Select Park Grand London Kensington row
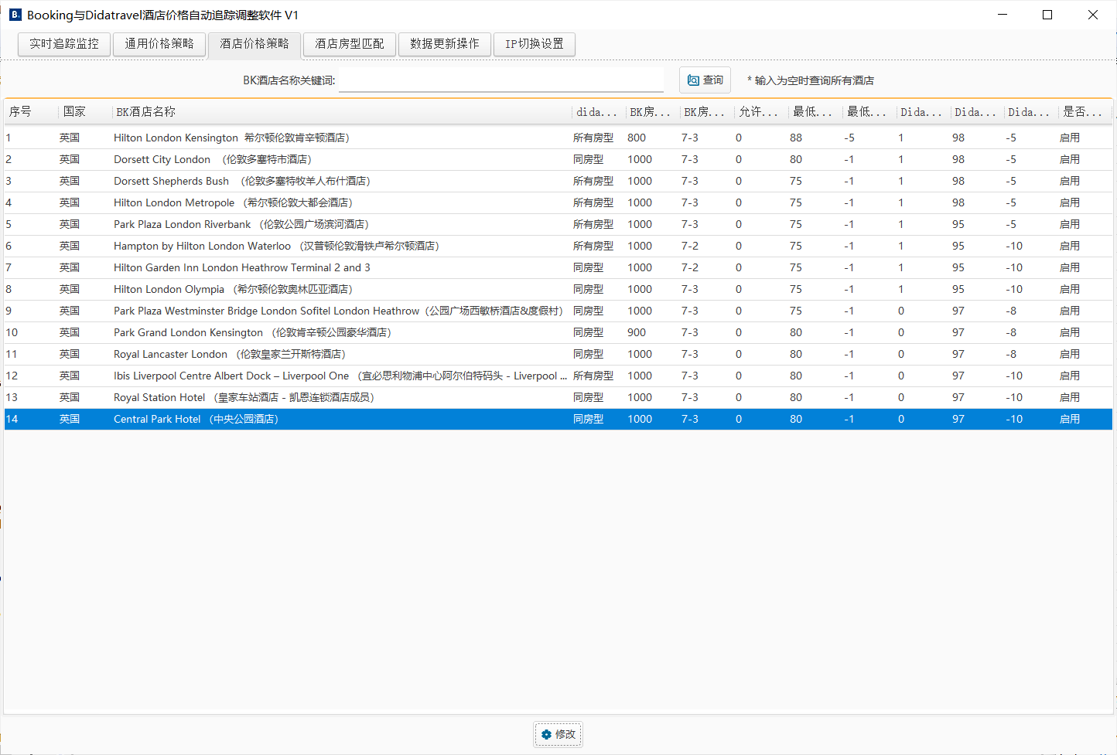The height and width of the screenshot is (755, 1117). [558, 332]
